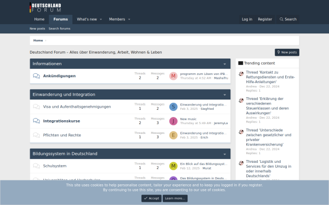
Task: Click username JeremyLa in Integrationskurse row
Action: pos(221,123)
